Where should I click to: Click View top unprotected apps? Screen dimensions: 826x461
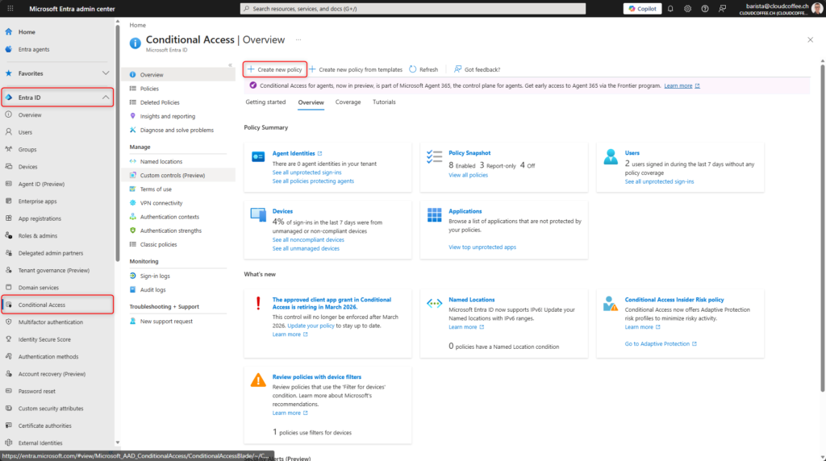point(482,247)
